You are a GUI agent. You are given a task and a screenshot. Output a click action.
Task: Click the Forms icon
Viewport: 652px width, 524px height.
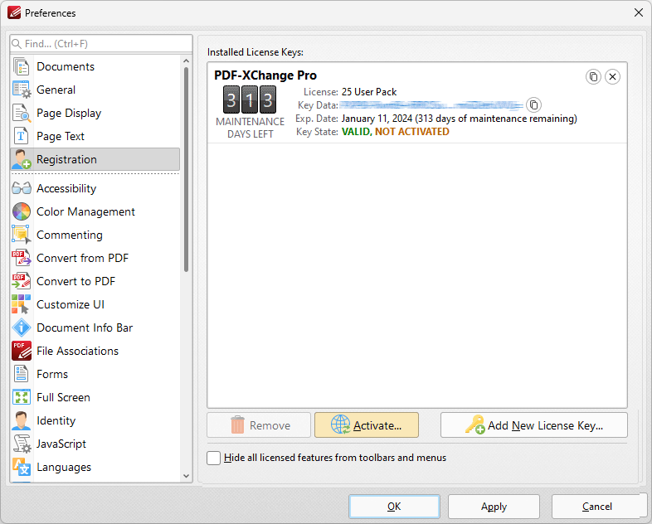pyautogui.click(x=22, y=374)
